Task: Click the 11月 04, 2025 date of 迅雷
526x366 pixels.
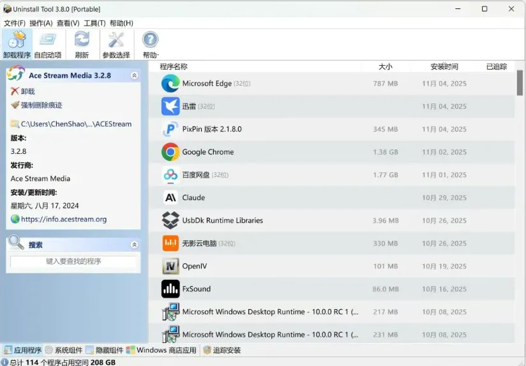Action: coord(444,106)
